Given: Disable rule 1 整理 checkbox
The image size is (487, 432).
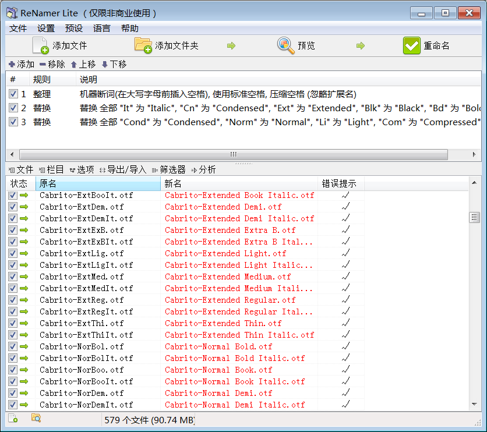Looking at the screenshot, I should point(13,94).
